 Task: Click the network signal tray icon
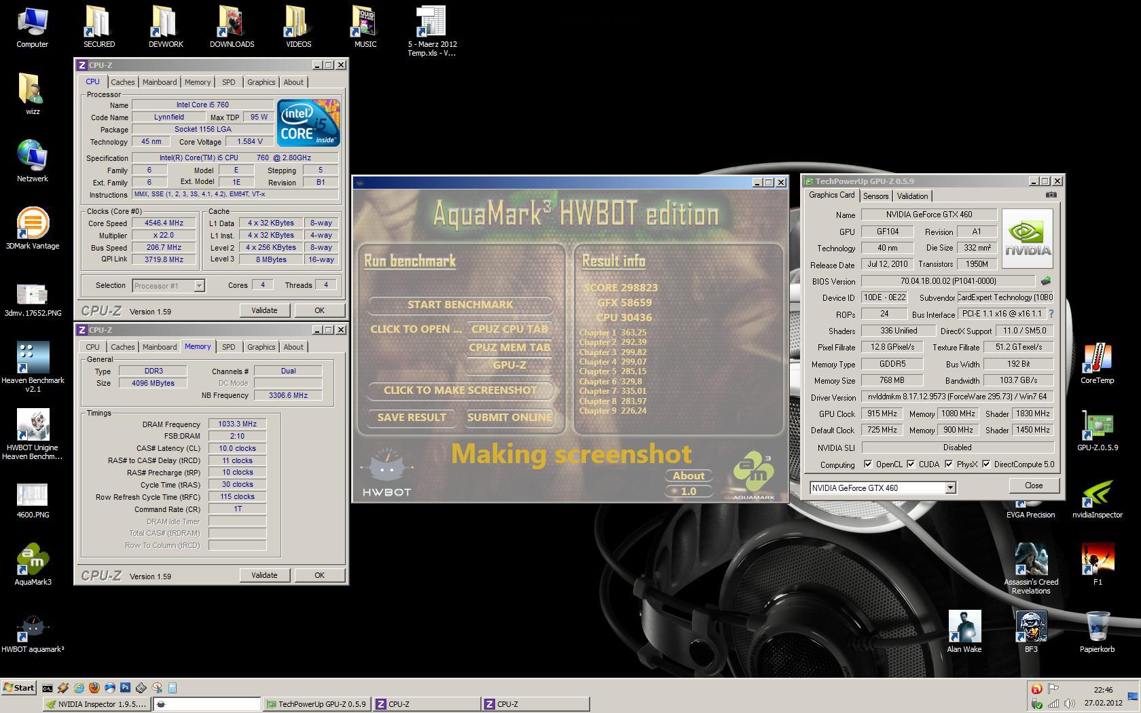click(x=1053, y=704)
